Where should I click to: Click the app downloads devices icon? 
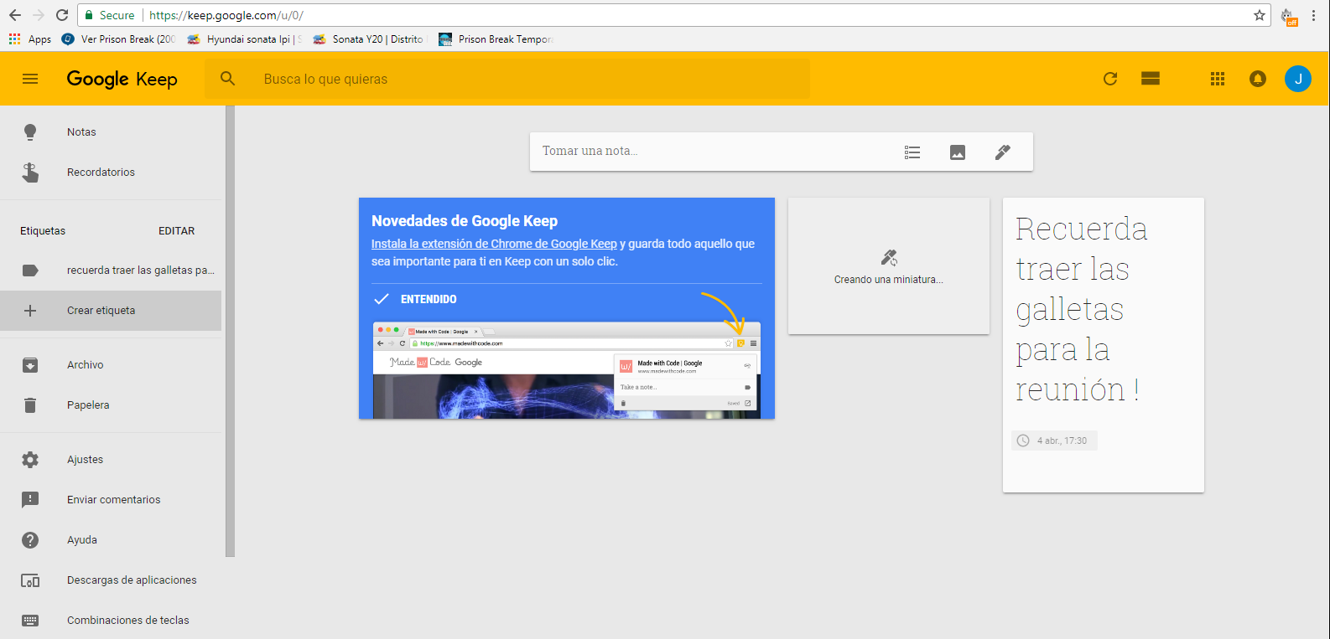coord(30,580)
